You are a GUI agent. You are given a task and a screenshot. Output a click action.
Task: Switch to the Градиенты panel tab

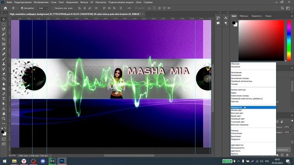click(x=257, y=16)
